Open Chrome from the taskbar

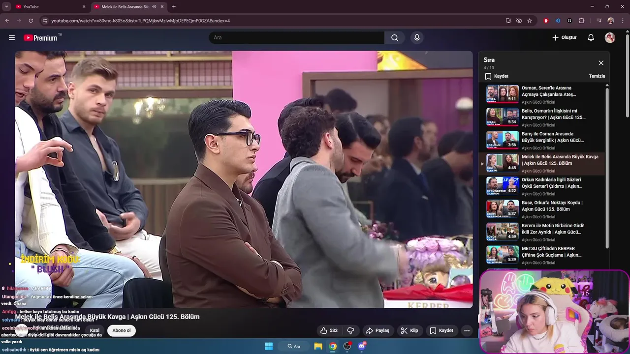click(333, 346)
